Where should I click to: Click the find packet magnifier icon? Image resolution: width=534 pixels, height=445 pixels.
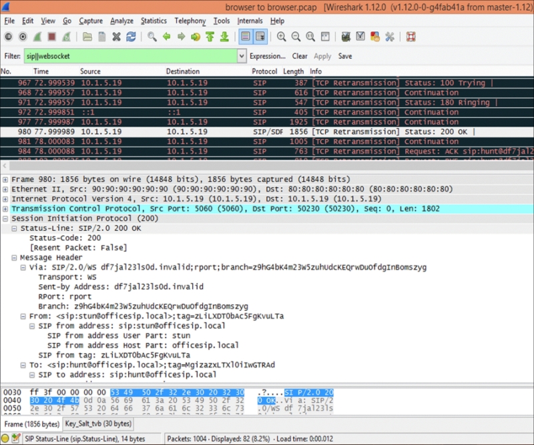(x=152, y=37)
